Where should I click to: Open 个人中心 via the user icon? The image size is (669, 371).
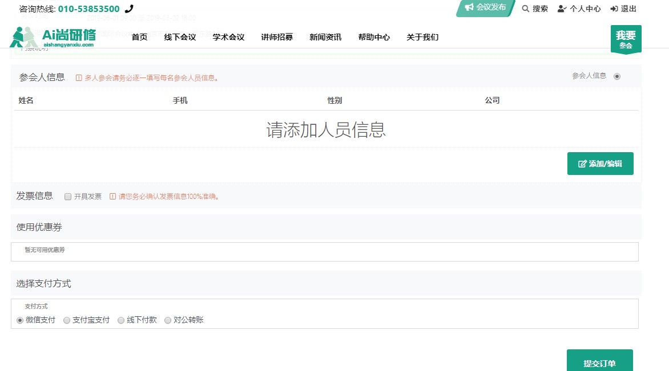[562, 9]
